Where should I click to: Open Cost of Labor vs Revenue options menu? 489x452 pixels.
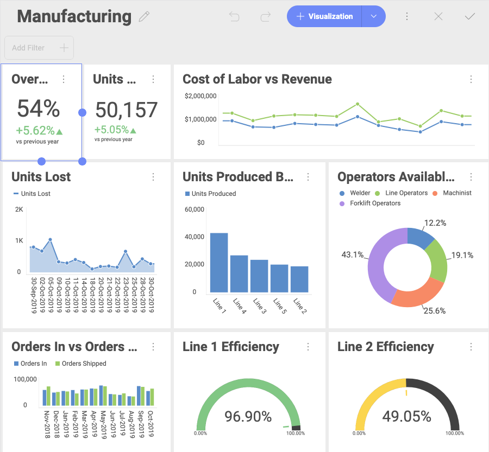[471, 79]
